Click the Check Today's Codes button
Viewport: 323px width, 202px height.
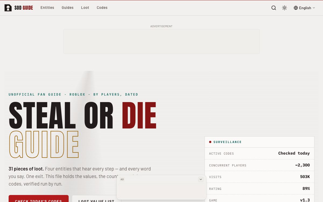point(38,199)
